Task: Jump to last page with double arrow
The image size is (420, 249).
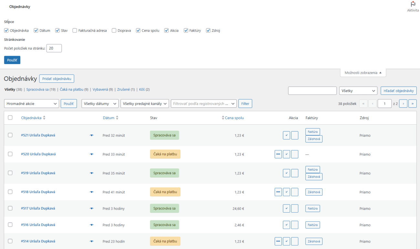Action: pos(412,104)
